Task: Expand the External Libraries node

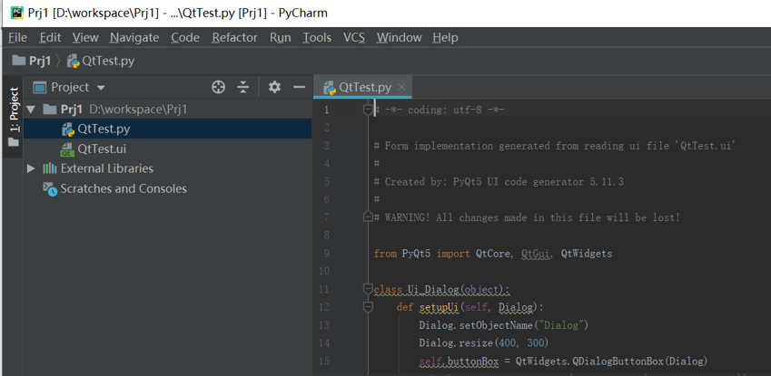Action: click(32, 169)
